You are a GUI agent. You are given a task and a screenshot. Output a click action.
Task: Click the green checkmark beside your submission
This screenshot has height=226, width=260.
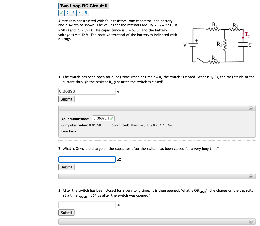click(x=112, y=118)
